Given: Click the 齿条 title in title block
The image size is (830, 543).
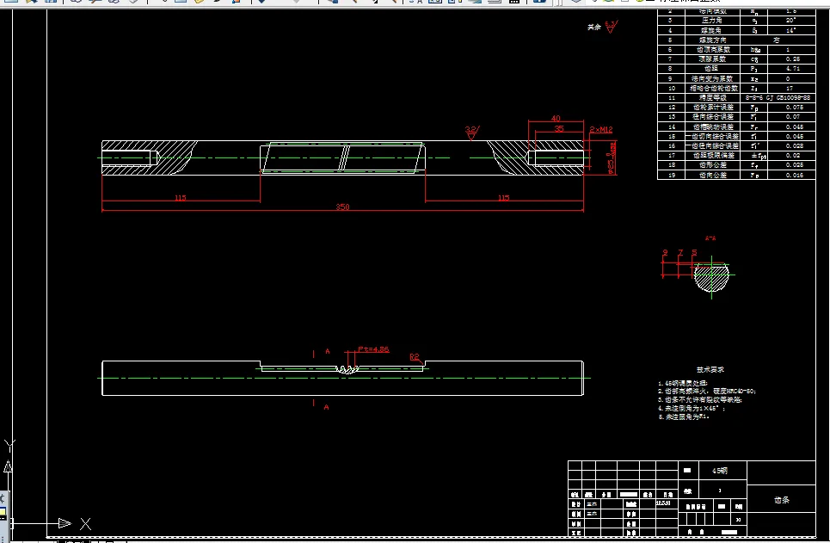Looking at the screenshot, I should (x=781, y=500).
